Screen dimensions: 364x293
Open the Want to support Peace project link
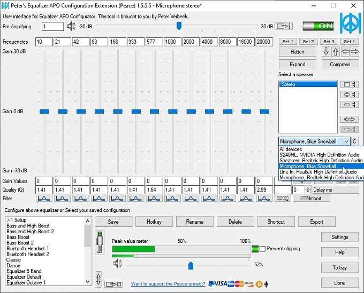click(x=168, y=284)
